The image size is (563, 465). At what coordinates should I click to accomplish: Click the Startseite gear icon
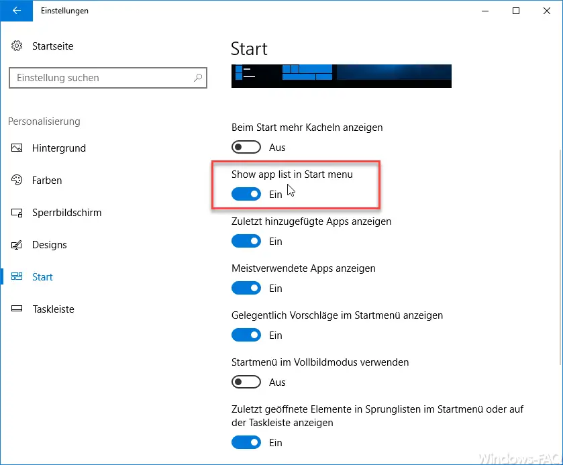17,46
